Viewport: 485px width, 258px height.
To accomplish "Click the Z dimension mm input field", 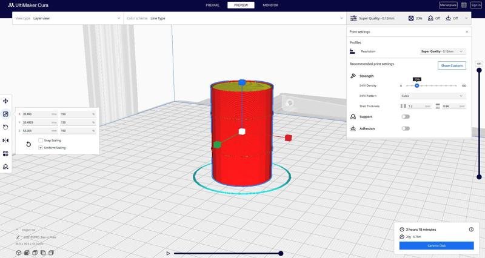I will pos(40,131).
